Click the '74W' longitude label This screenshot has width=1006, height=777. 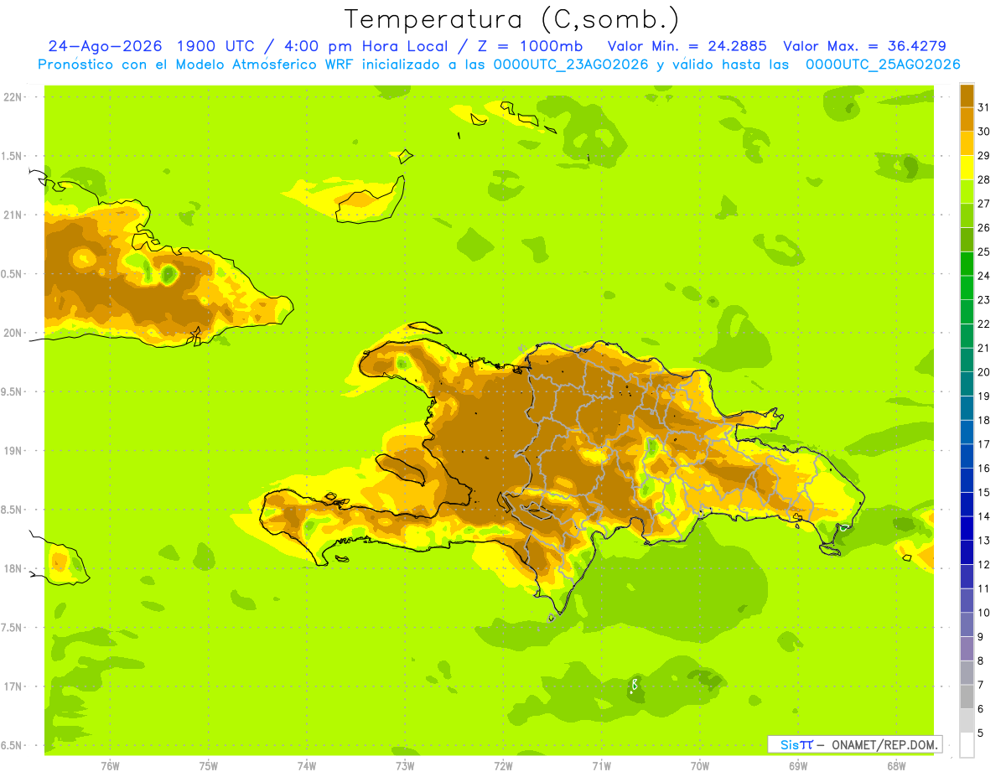pyautogui.click(x=307, y=765)
